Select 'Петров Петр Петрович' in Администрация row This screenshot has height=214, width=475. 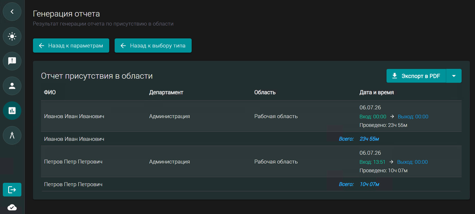[x=73, y=162]
